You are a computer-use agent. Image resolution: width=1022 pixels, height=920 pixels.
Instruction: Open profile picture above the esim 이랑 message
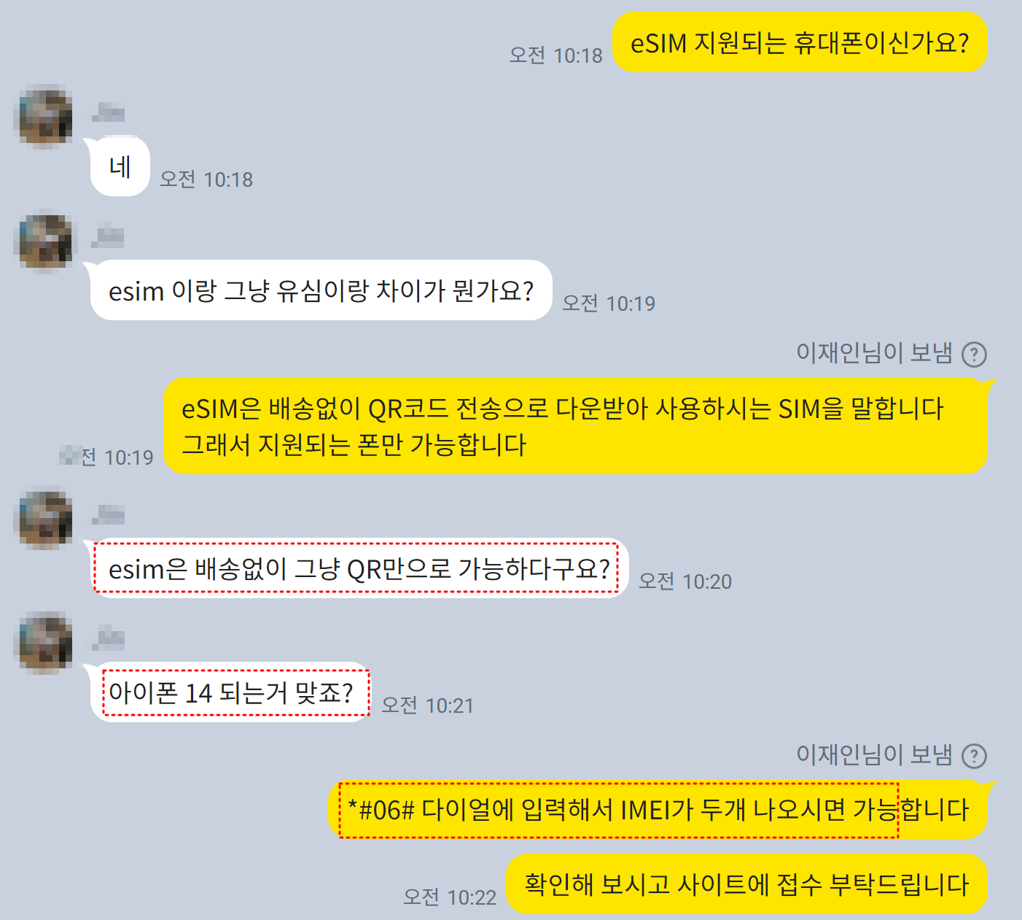(x=44, y=241)
